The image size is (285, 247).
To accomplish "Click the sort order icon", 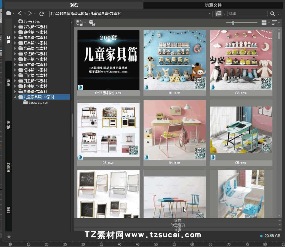I will 274,23.
